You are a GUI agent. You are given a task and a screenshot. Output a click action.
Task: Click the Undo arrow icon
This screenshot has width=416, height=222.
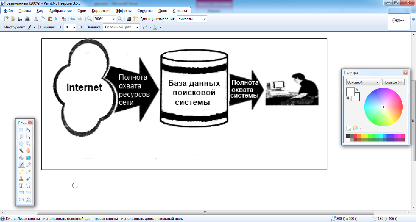[x=72, y=19]
